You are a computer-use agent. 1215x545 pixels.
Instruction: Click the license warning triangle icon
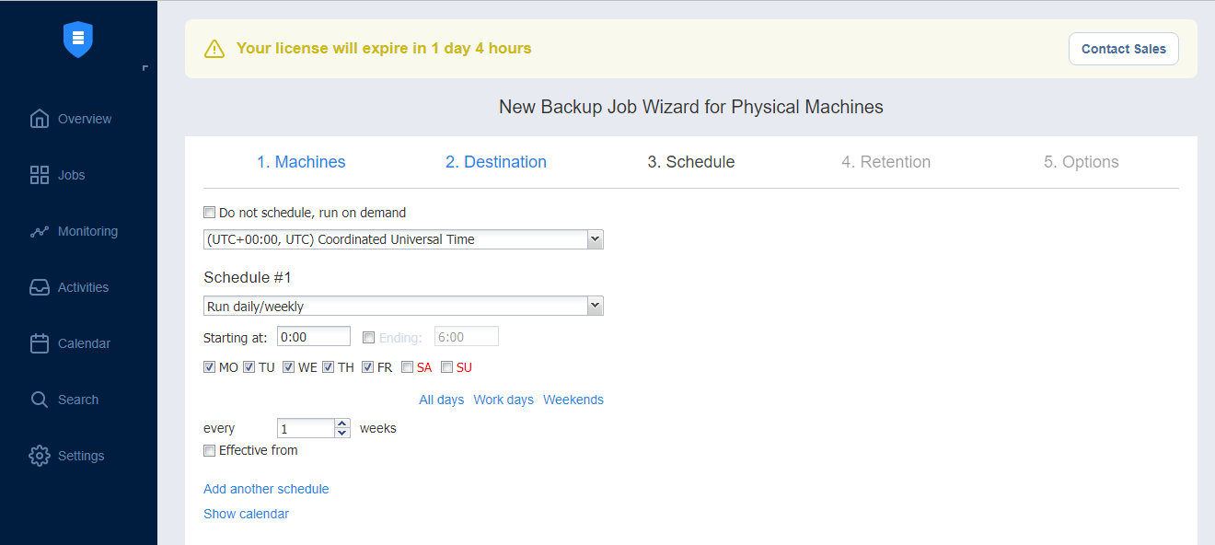click(x=214, y=49)
